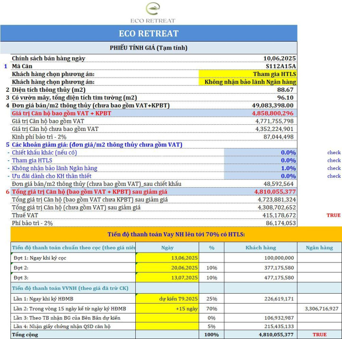This screenshot has height=339, width=342.
Task: Click the Đợt 1 date cell 13,06,2025
Action: pyautogui.click(x=167, y=258)
